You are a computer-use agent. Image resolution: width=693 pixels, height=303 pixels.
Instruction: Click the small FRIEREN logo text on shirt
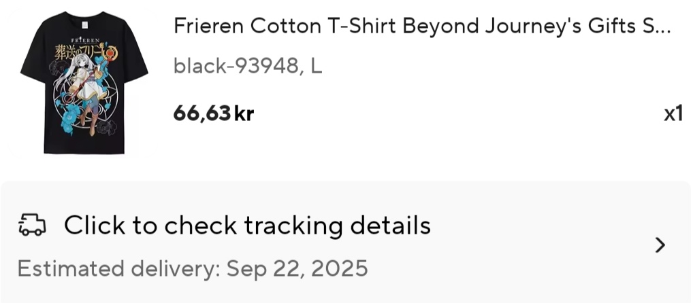85,41
